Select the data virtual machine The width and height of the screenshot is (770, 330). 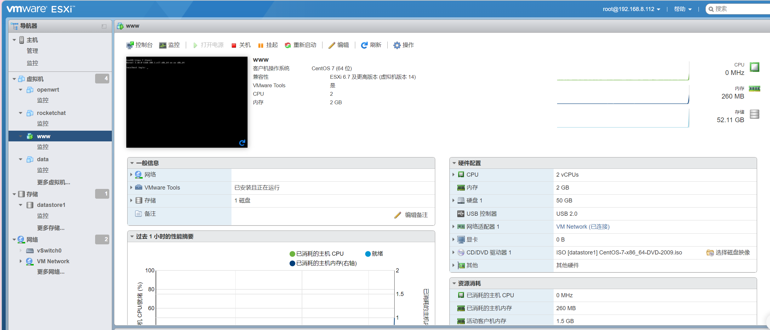[x=43, y=159]
